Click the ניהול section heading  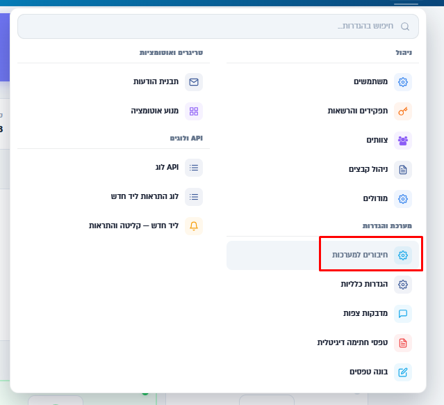(404, 53)
